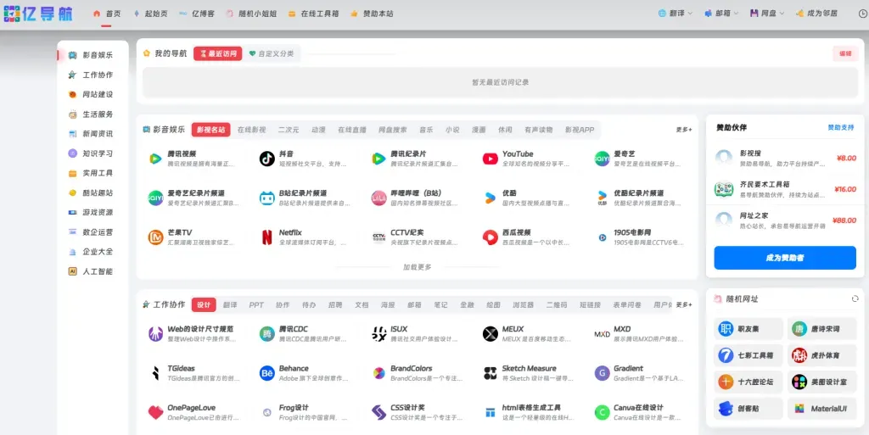Viewport: 869px width, 435px height.
Task: Open the CSS设计奖 purple icon
Action: (x=378, y=412)
